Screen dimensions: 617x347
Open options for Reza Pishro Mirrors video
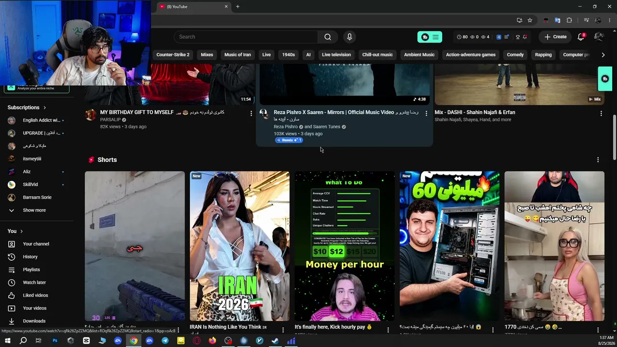tap(426, 113)
